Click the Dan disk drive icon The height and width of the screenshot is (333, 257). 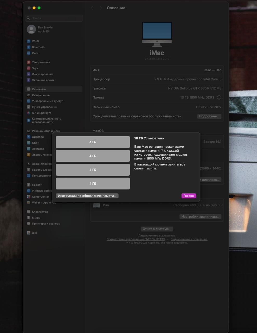(97, 205)
